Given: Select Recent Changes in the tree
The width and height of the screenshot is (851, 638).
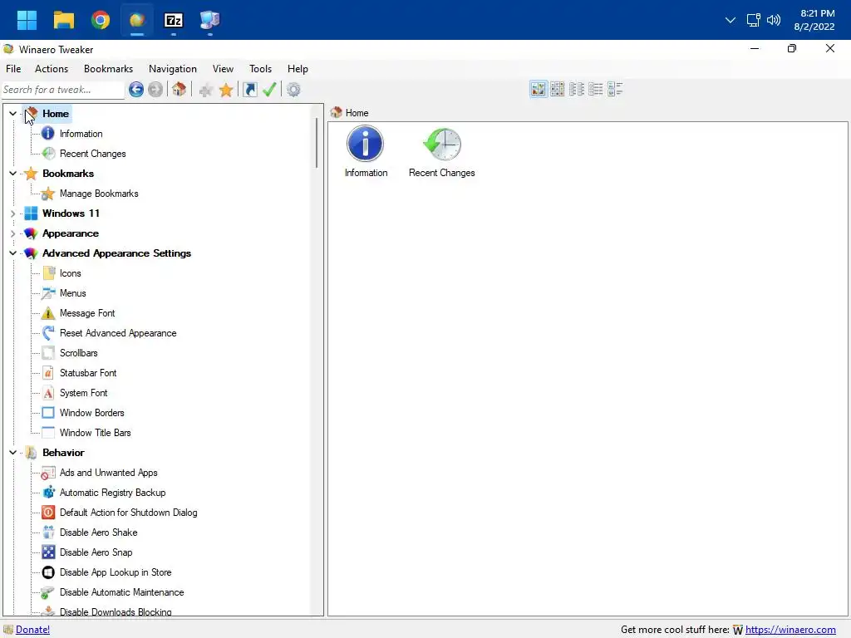Looking at the screenshot, I should click(x=93, y=154).
